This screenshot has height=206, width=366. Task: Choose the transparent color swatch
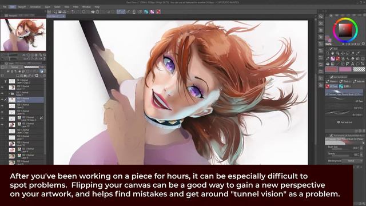coord(359,69)
